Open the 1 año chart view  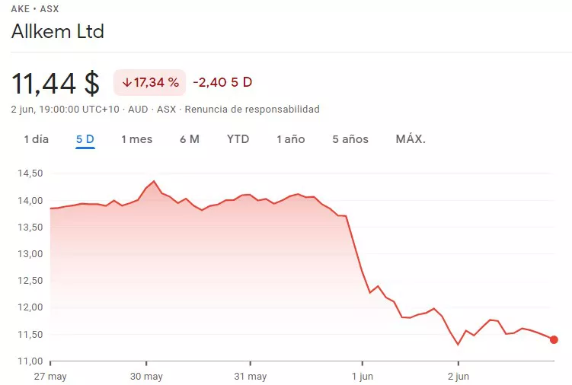tap(290, 139)
